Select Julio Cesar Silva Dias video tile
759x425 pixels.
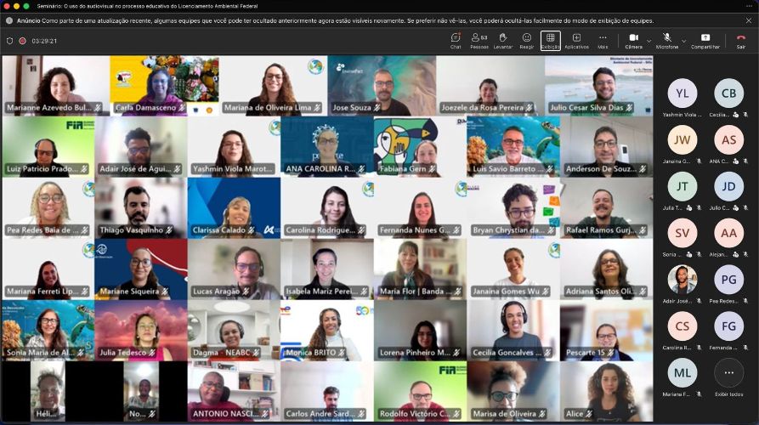pyautogui.click(x=605, y=86)
